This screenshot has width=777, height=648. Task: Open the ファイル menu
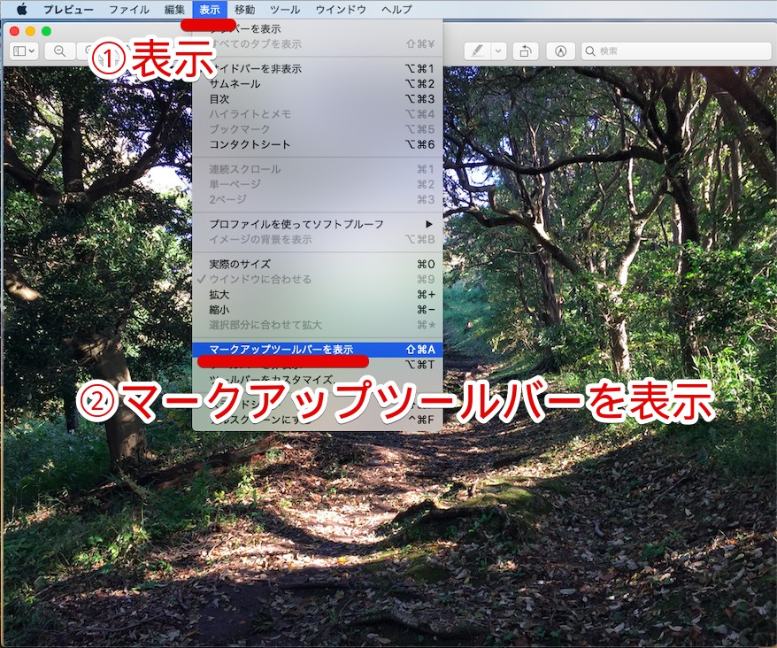[x=129, y=10]
